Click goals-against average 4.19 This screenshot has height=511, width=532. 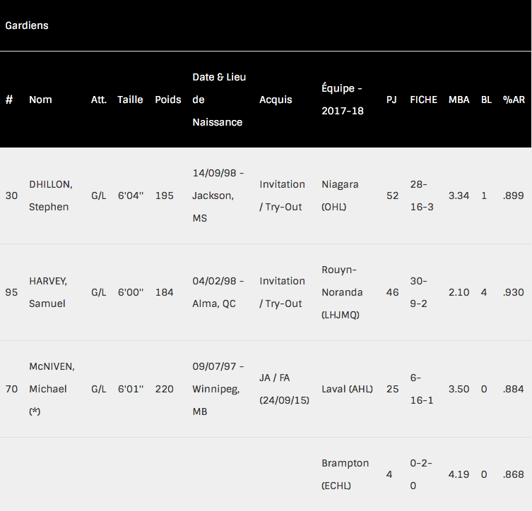click(459, 474)
